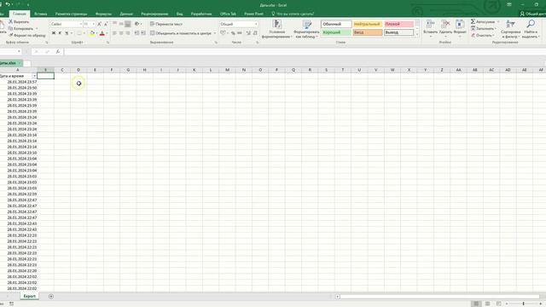
Task: Click the Comma Style (000) icon
Action: point(239,33)
